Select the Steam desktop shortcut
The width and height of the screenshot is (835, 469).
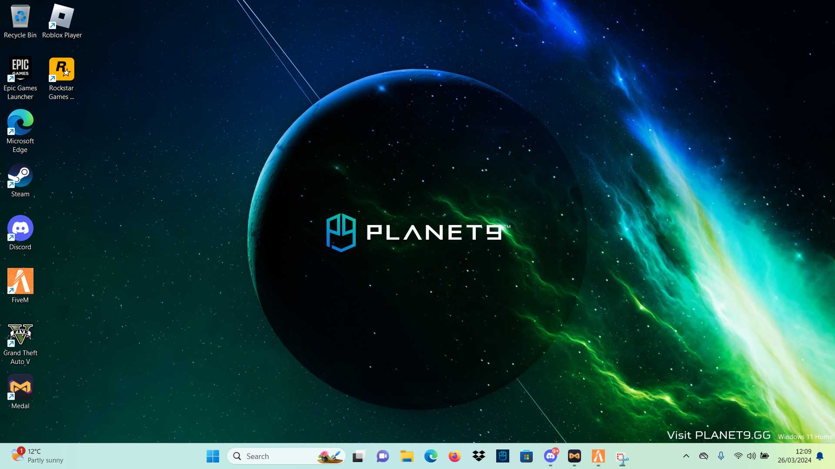[x=20, y=181]
